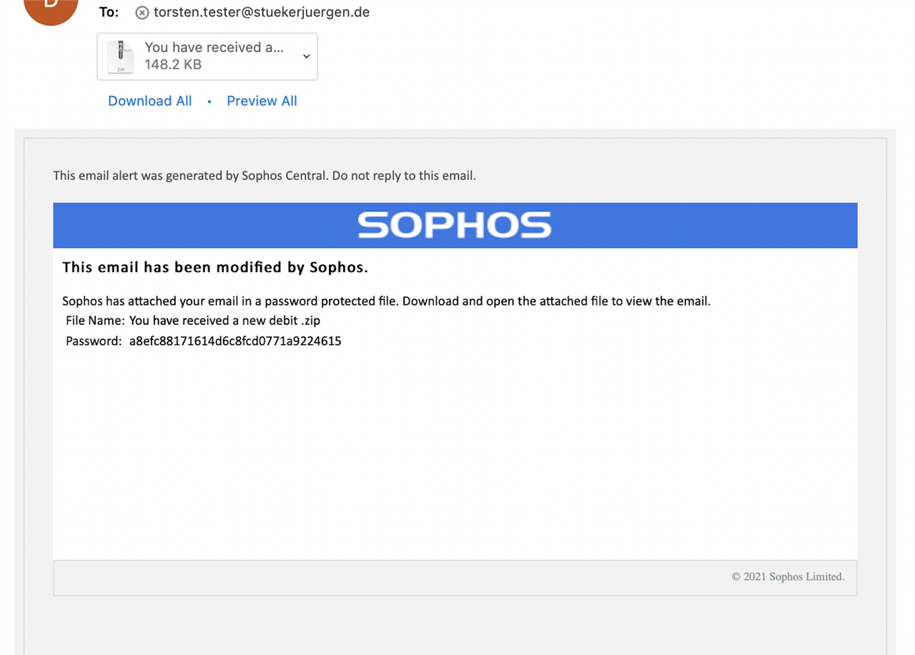The image size is (915, 655).
Task: Click the blue Sophos banner background
Action: [455, 225]
